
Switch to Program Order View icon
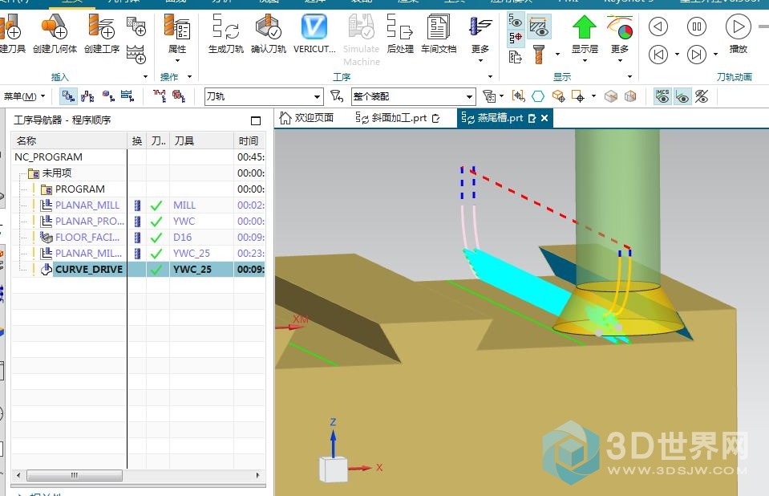point(68,96)
